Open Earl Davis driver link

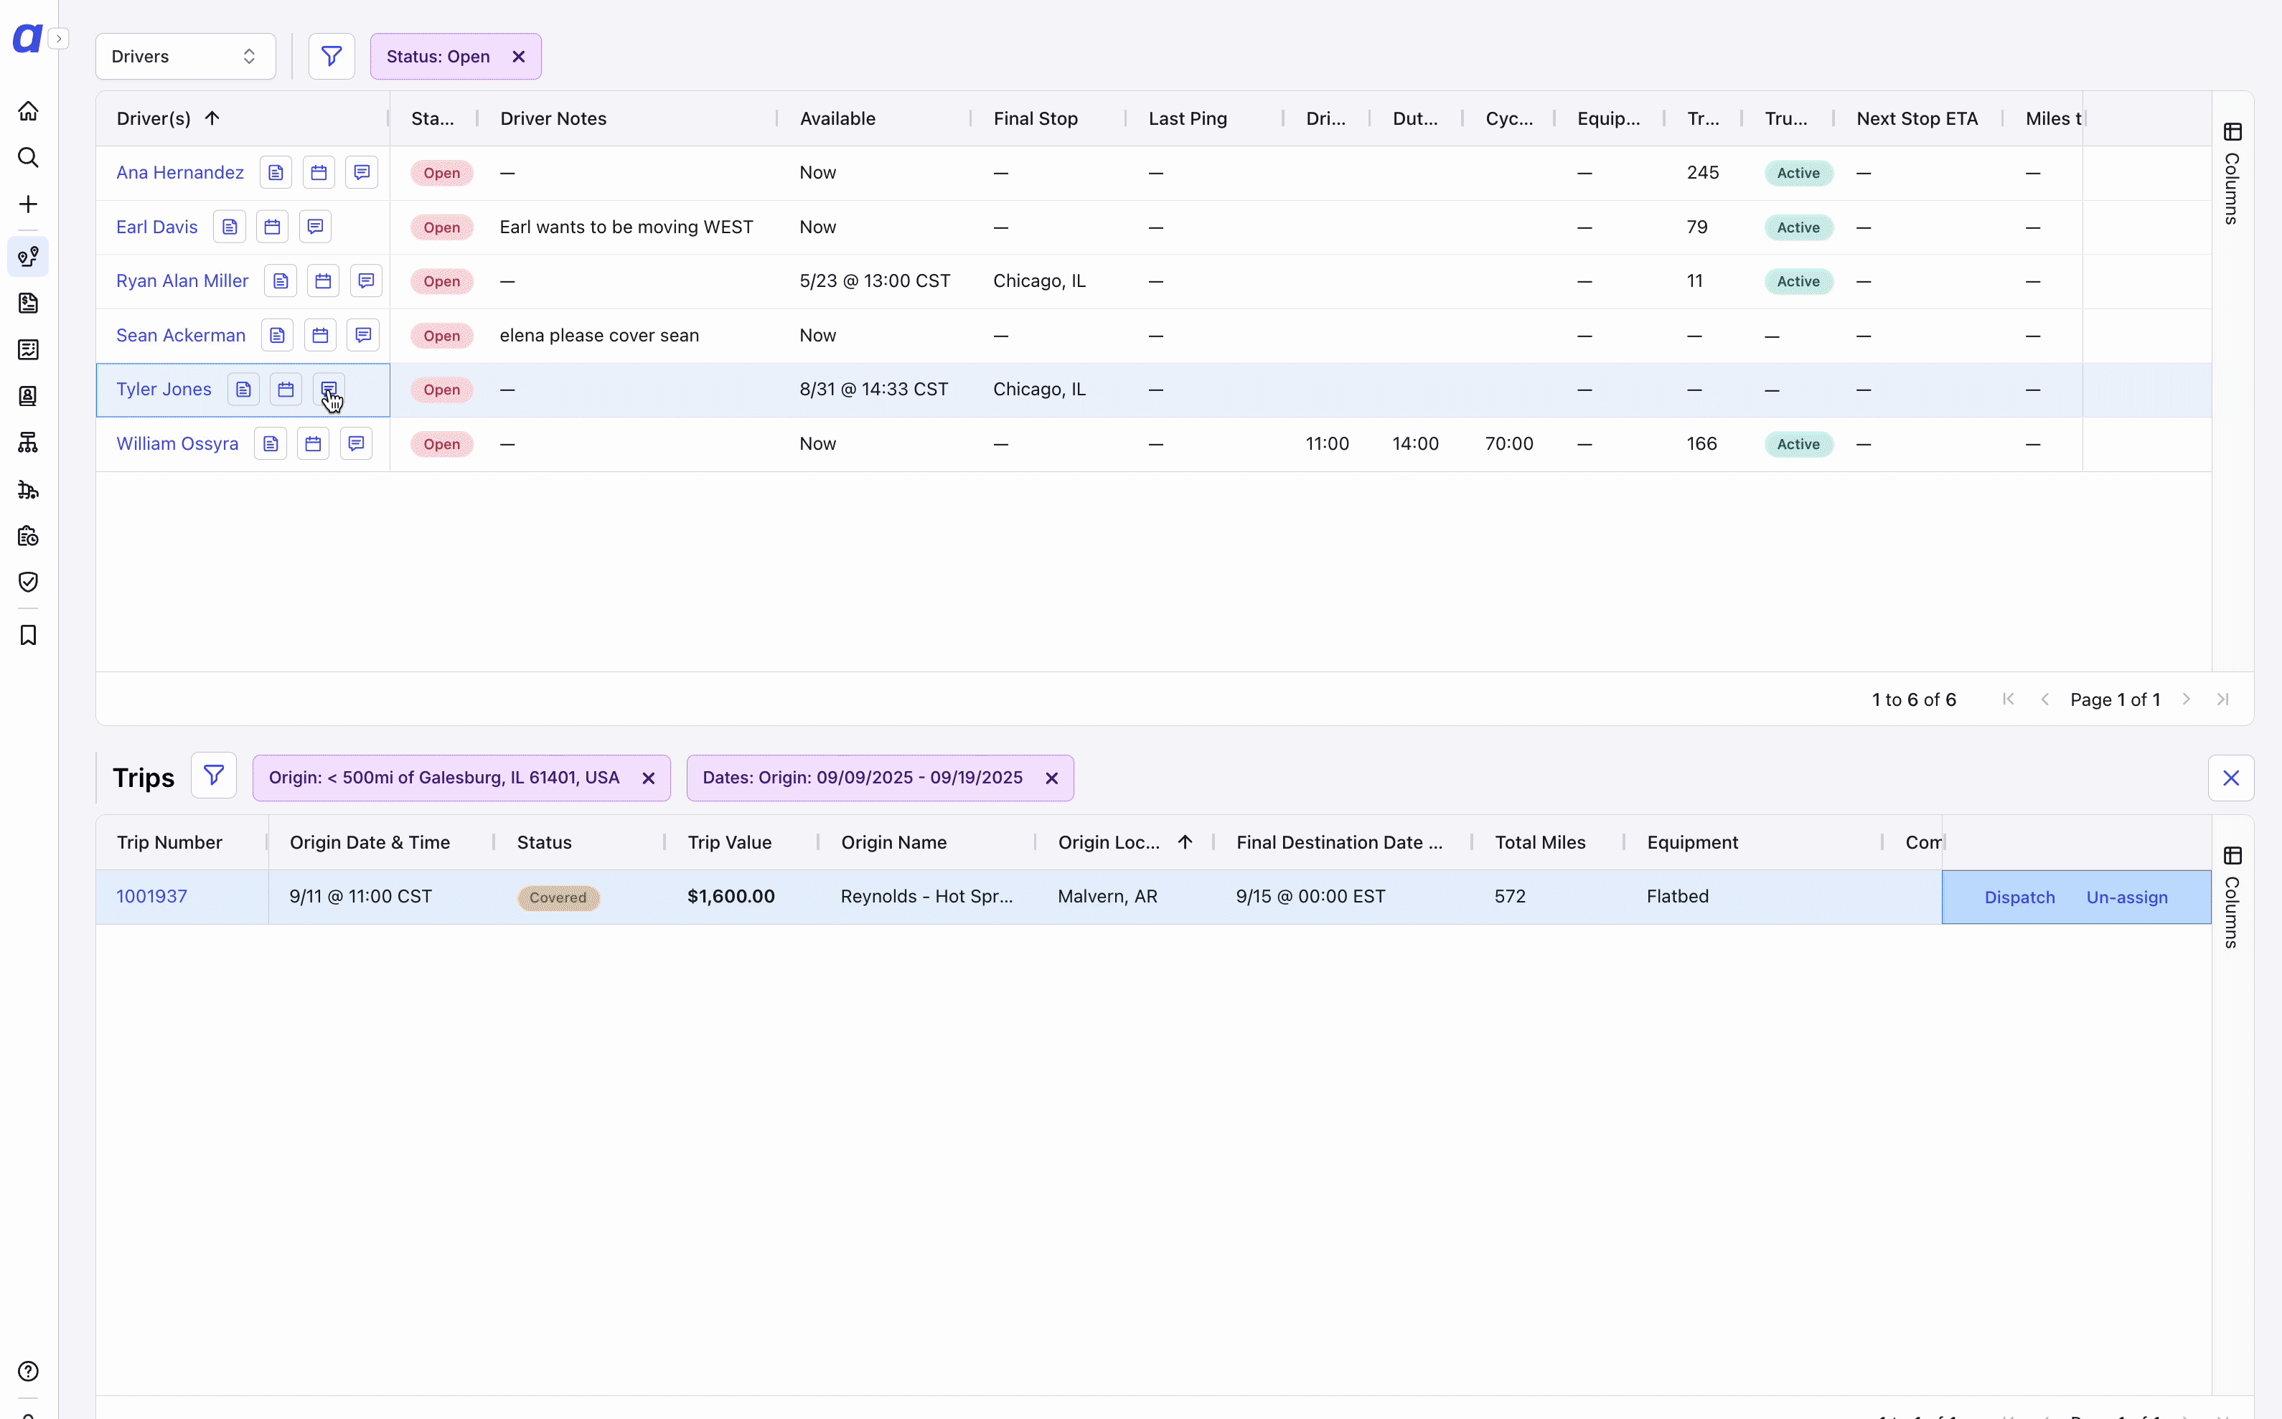(x=156, y=227)
